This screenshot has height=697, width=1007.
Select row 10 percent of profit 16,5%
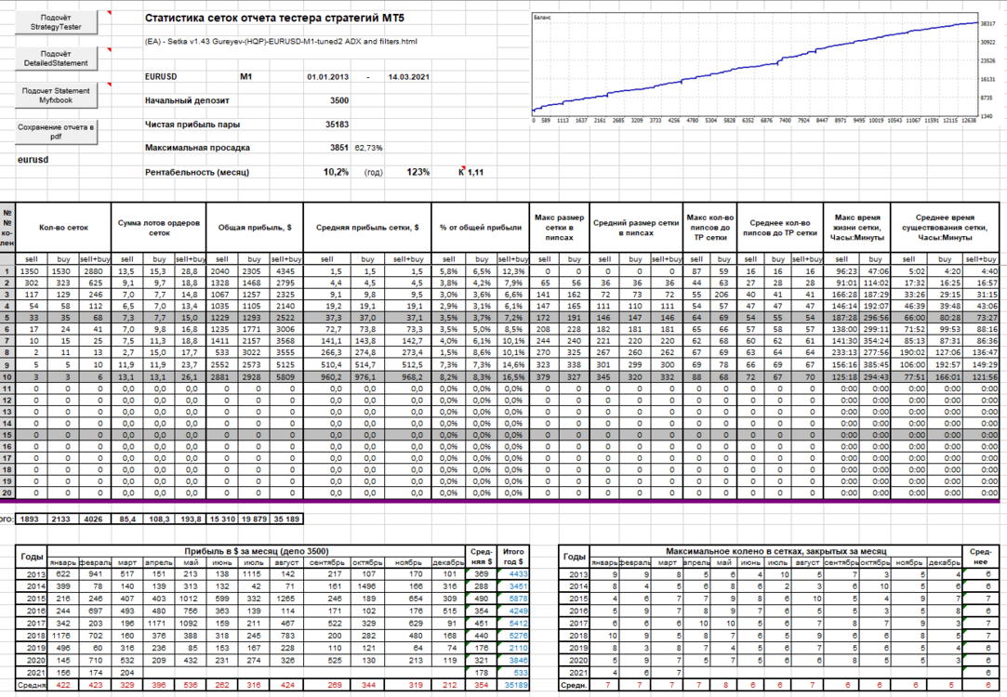[x=512, y=377]
